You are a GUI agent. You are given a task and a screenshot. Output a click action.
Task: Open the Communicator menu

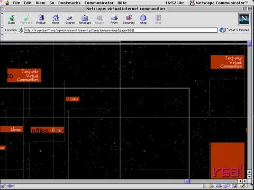coord(99,3)
